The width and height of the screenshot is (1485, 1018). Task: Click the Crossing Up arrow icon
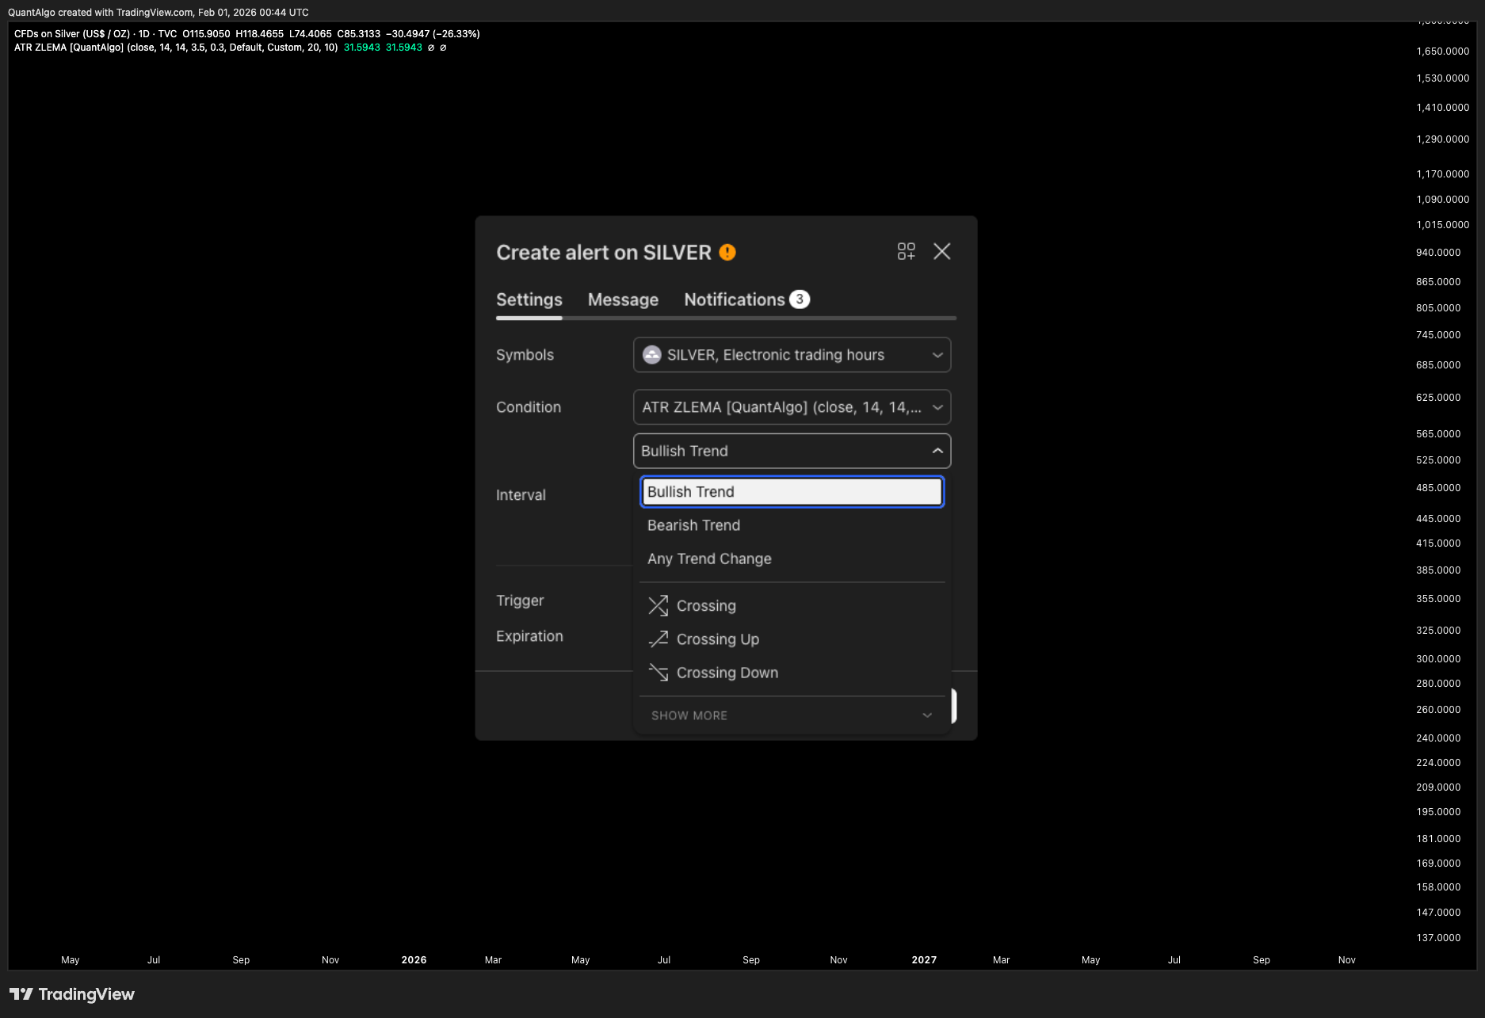[x=659, y=639]
